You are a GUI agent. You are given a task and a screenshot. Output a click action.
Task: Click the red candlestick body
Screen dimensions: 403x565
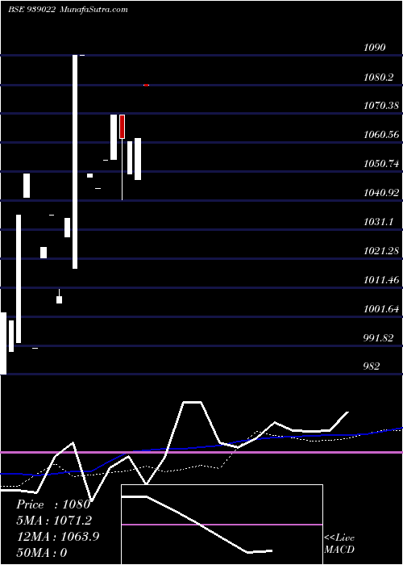pos(122,127)
